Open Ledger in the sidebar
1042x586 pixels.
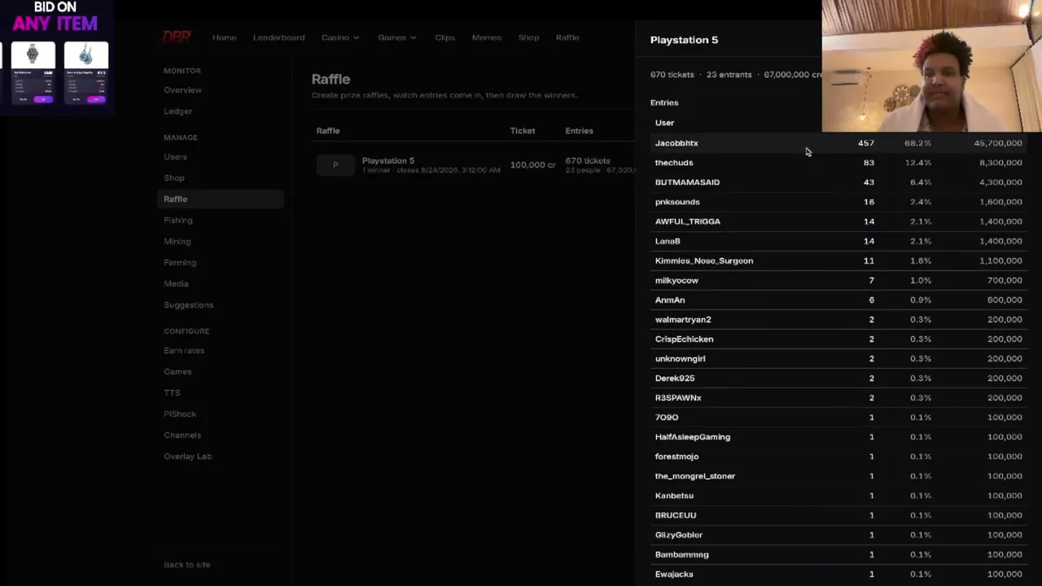click(177, 112)
